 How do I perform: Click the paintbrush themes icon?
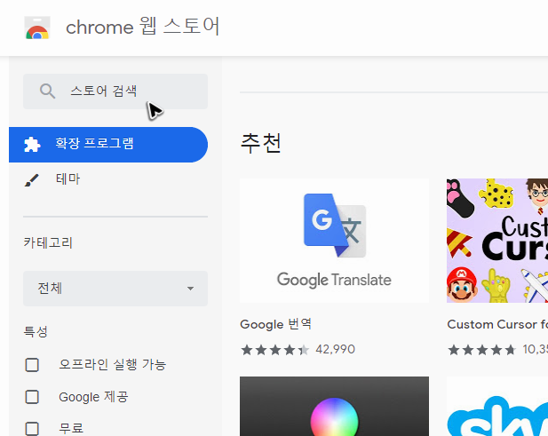(32, 180)
